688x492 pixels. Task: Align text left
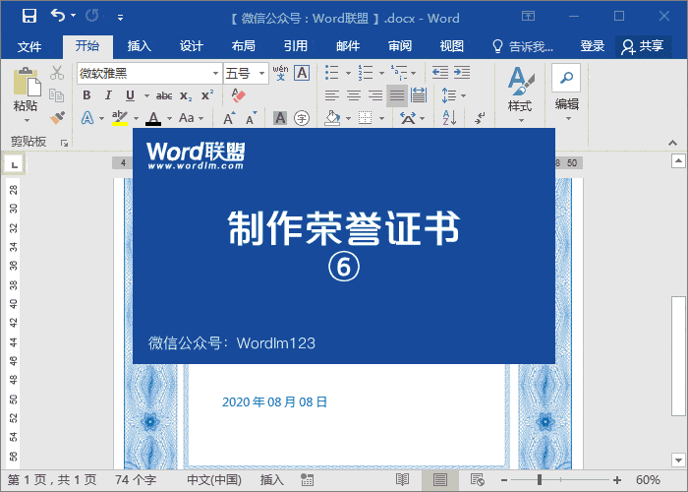pyautogui.click(x=332, y=95)
